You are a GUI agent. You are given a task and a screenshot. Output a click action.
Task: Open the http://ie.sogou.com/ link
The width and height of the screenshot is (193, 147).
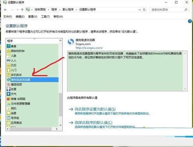click(89, 48)
